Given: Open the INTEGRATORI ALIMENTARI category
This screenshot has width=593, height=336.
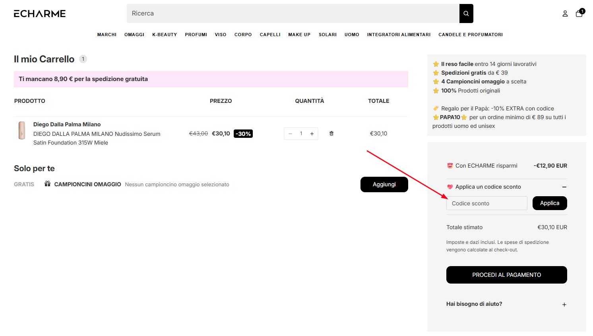Looking at the screenshot, I should (399, 35).
